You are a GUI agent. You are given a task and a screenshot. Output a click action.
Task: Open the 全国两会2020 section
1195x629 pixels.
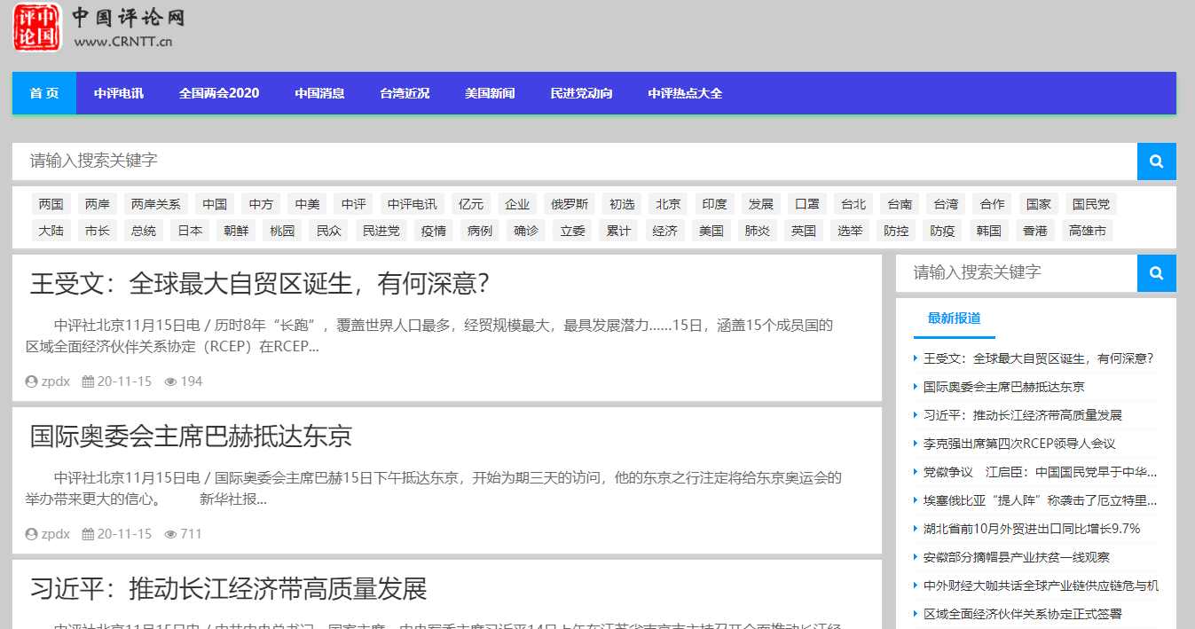(x=219, y=92)
